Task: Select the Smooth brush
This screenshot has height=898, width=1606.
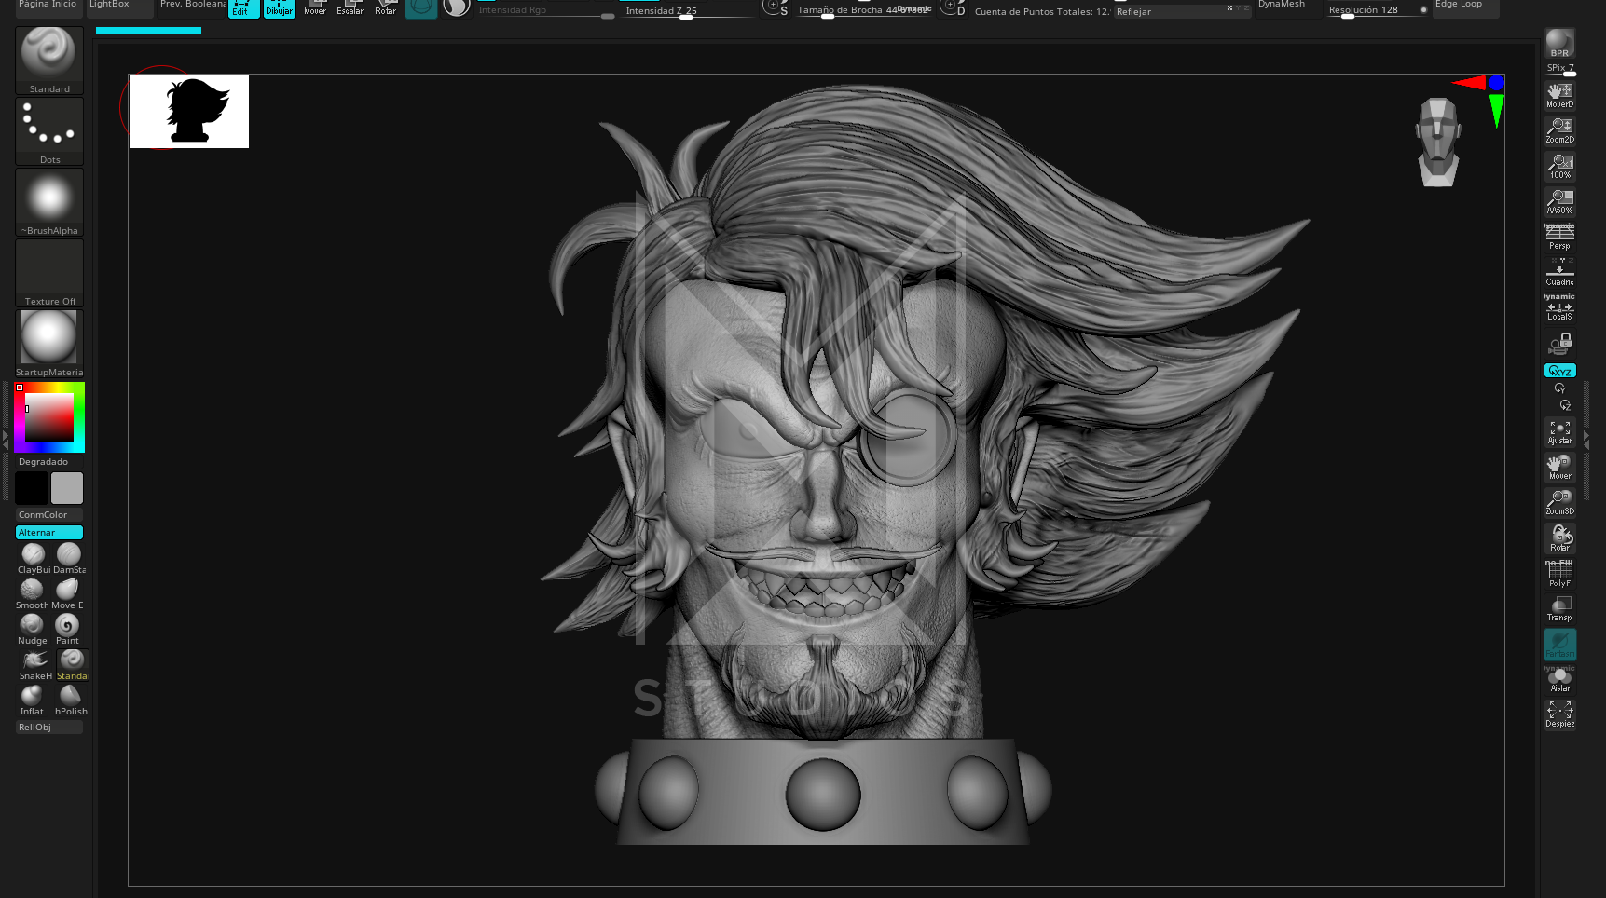Action: pos(32,591)
